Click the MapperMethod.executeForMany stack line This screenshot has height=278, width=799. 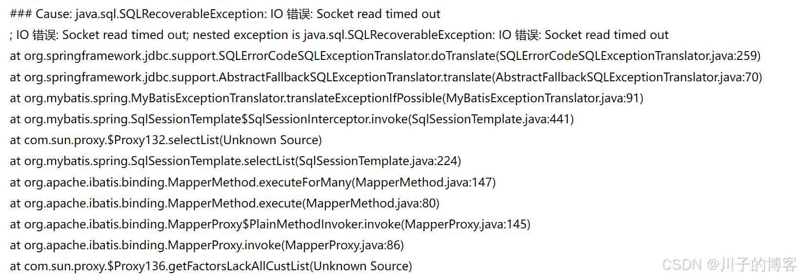click(253, 183)
